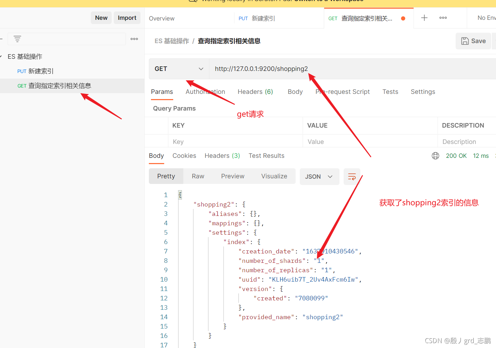Screen dimensions: 496x348
Task: Open the response Cookies tab
Action: (184, 156)
